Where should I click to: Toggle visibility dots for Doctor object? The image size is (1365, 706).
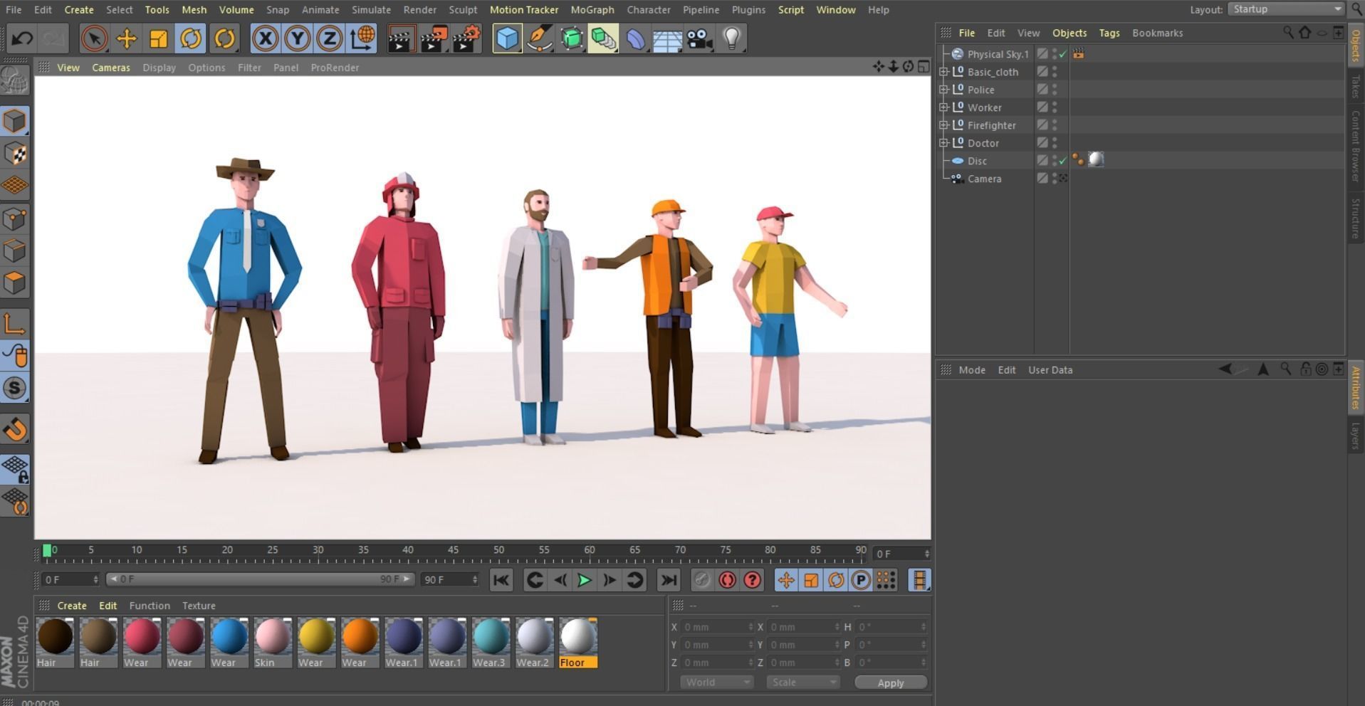1055,143
